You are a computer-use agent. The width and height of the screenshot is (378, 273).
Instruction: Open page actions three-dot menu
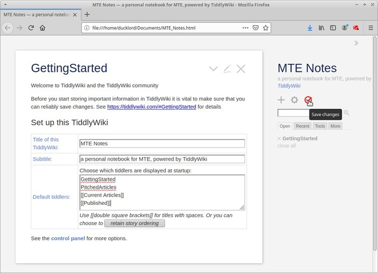(x=245, y=28)
